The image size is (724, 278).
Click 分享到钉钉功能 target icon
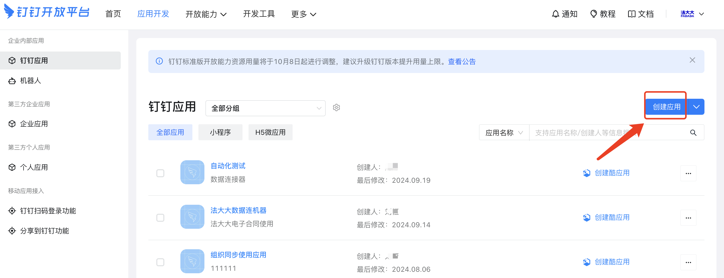[x=12, y=230]
